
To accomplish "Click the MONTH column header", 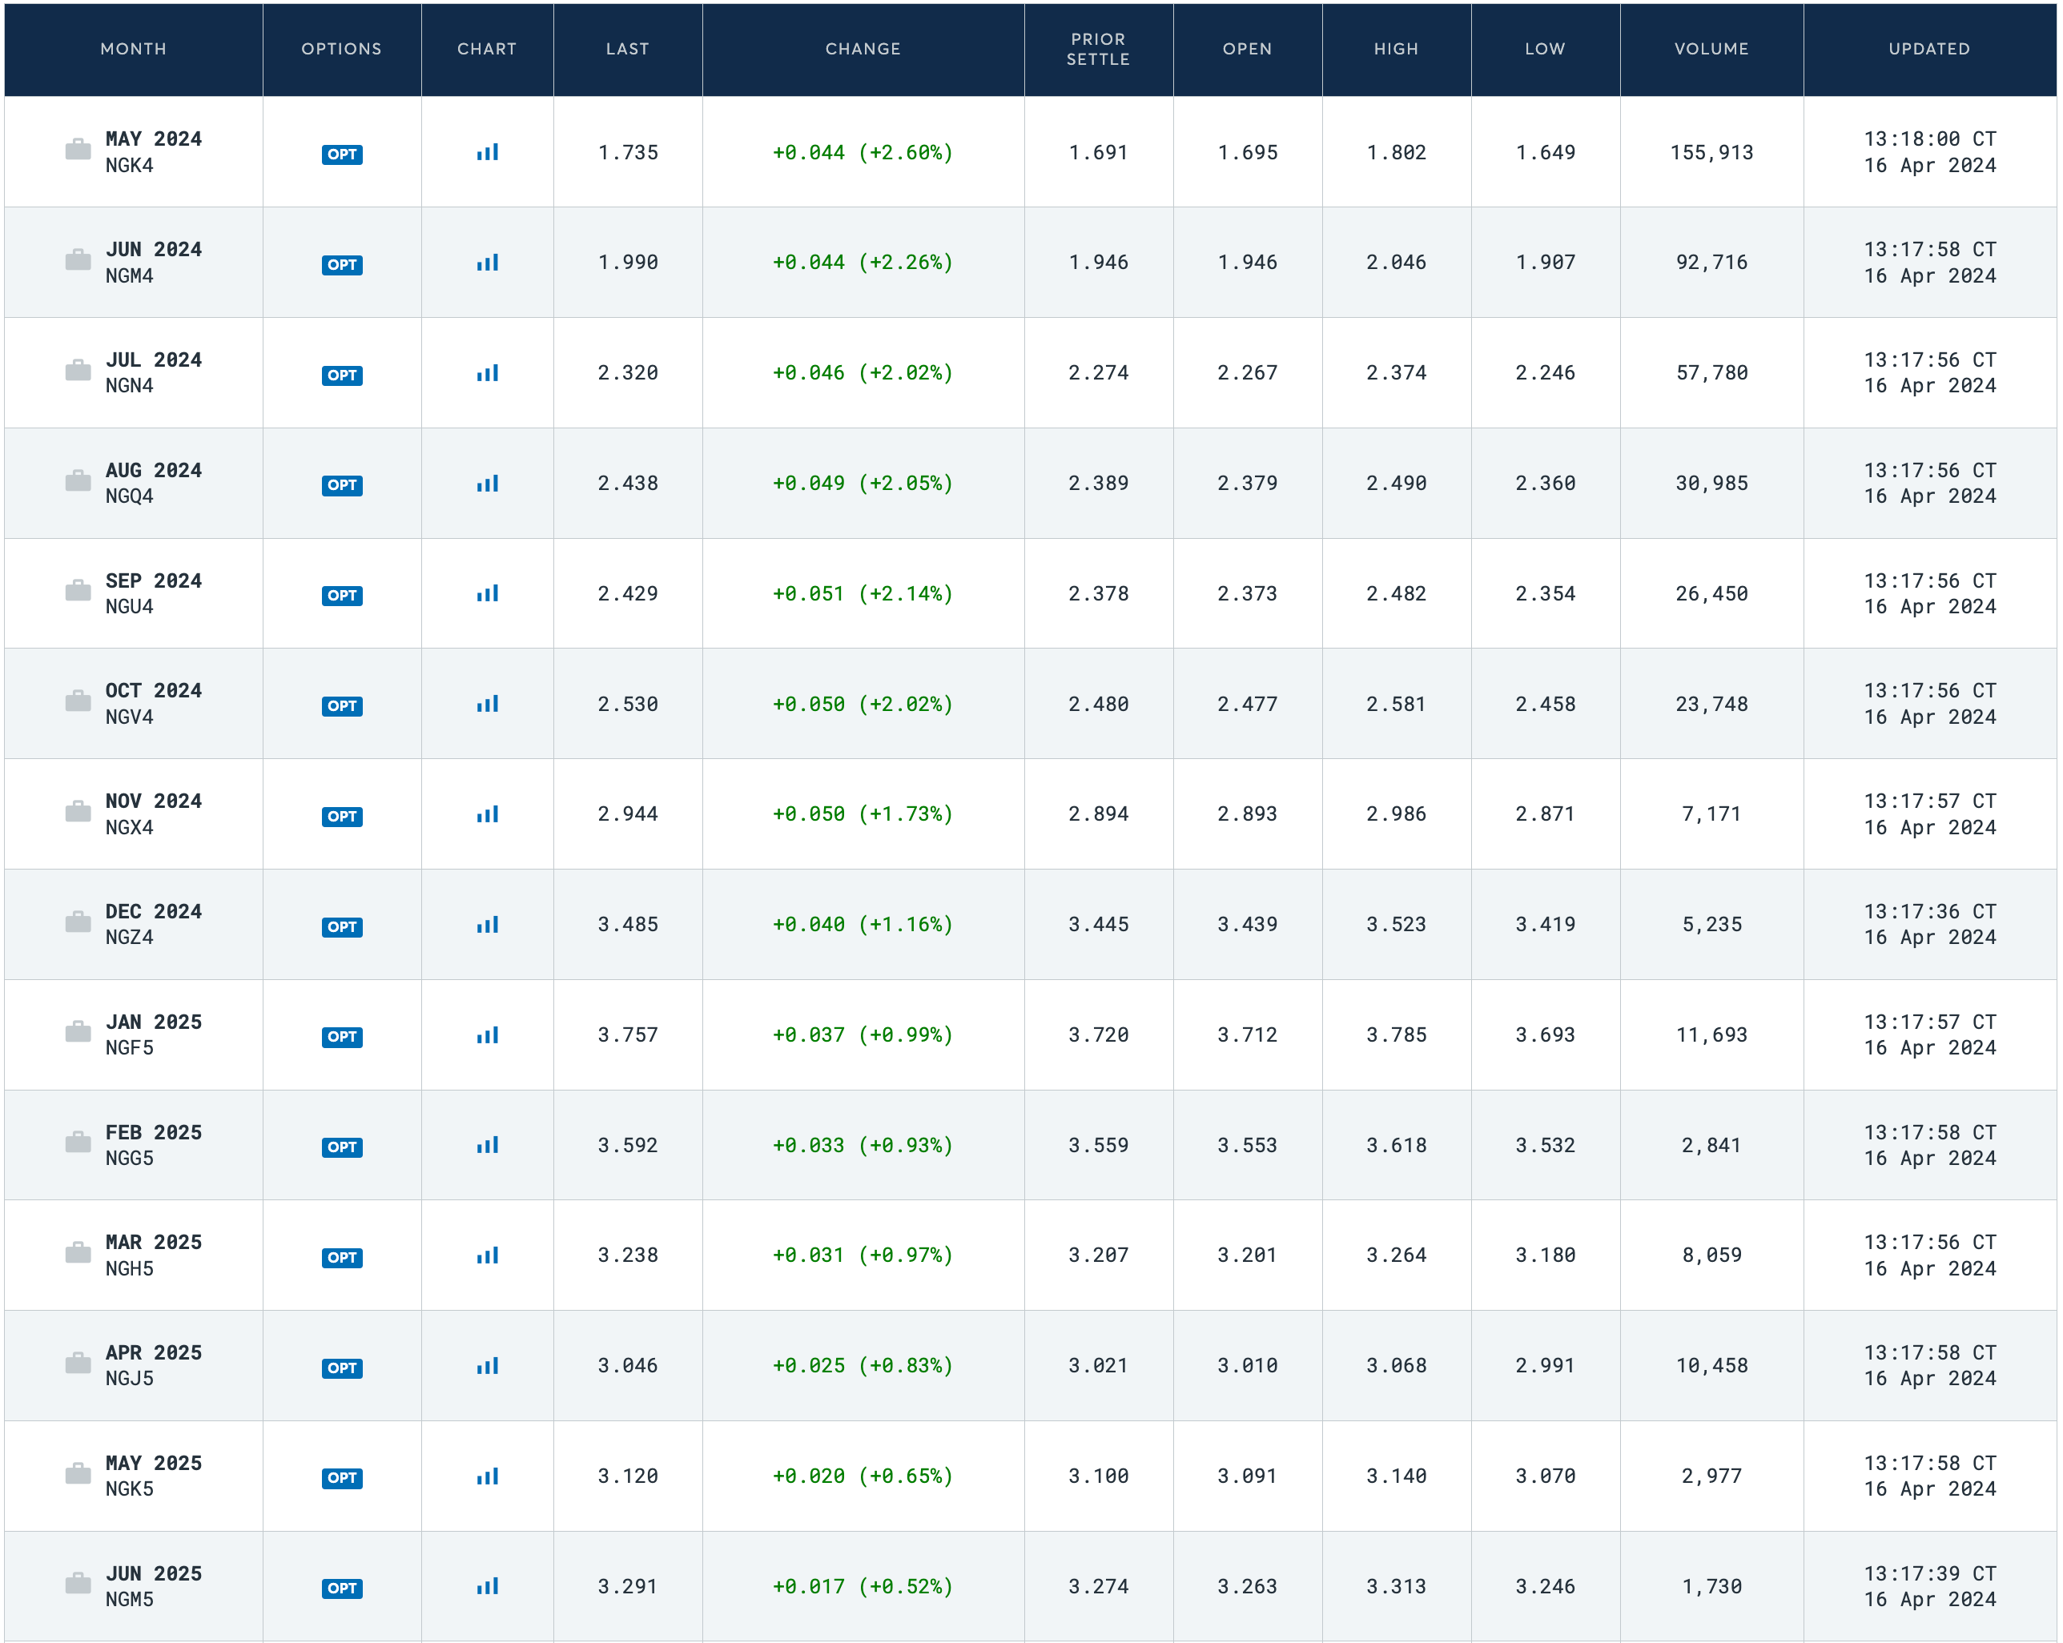I will pos(134,49).
